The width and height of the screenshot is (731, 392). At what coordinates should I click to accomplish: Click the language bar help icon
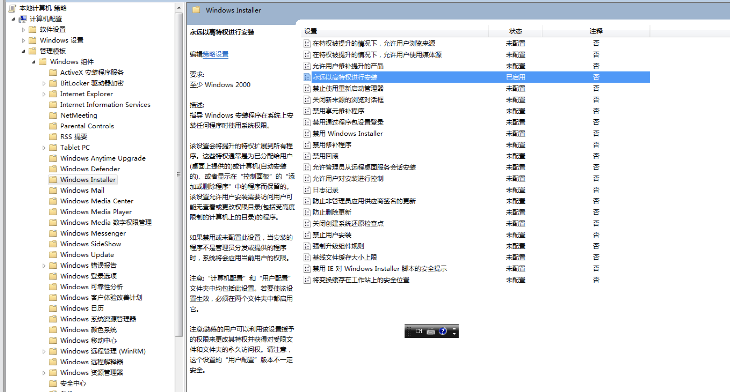tap(443, 331)
